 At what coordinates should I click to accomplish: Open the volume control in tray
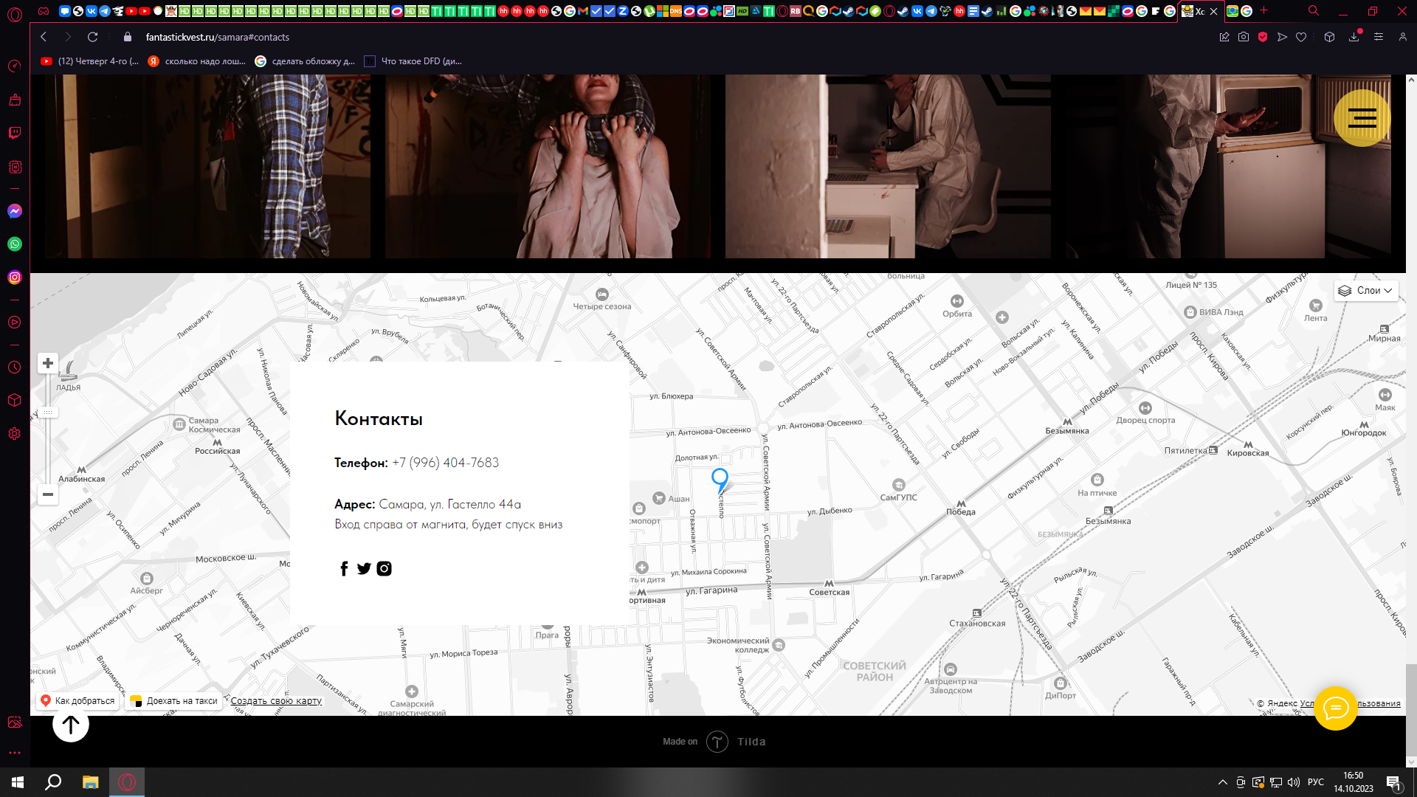click(1294, 782)
